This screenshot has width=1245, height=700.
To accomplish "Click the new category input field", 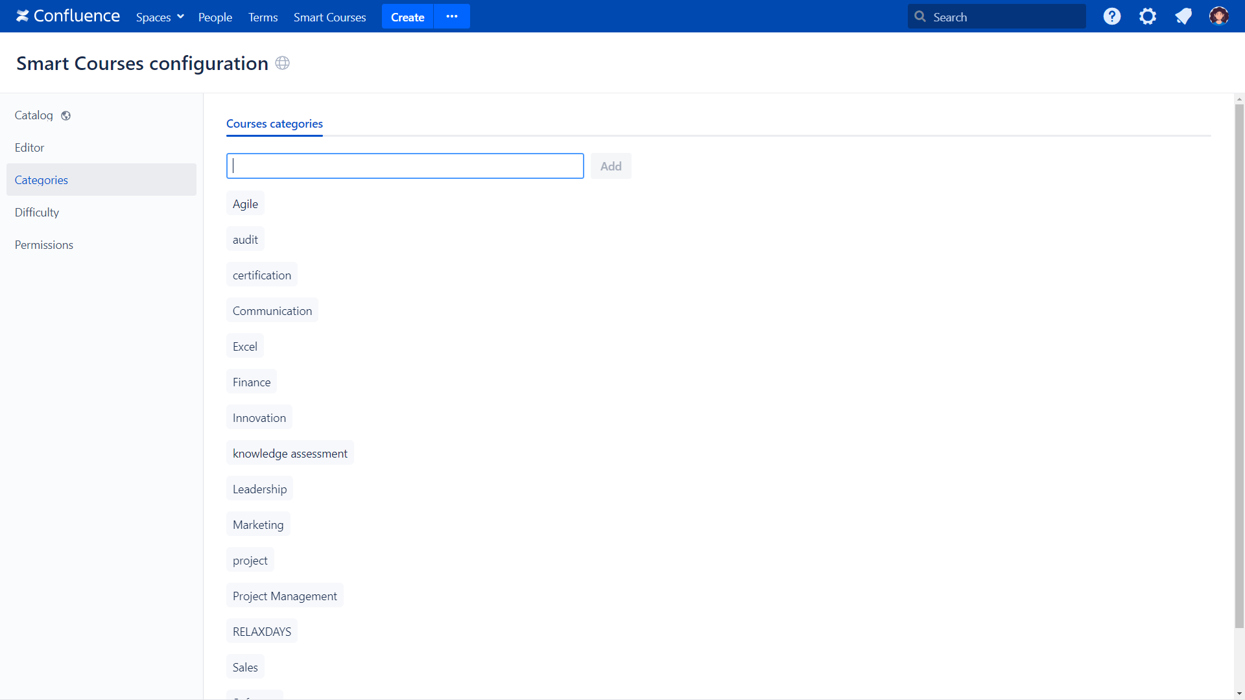I will coord(405,165).
